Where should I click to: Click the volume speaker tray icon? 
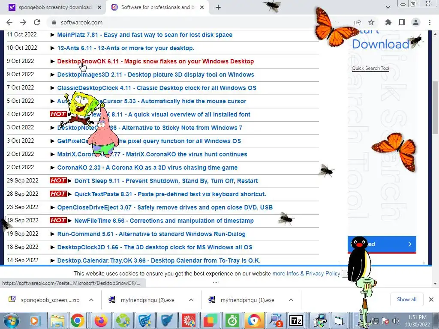395,321
